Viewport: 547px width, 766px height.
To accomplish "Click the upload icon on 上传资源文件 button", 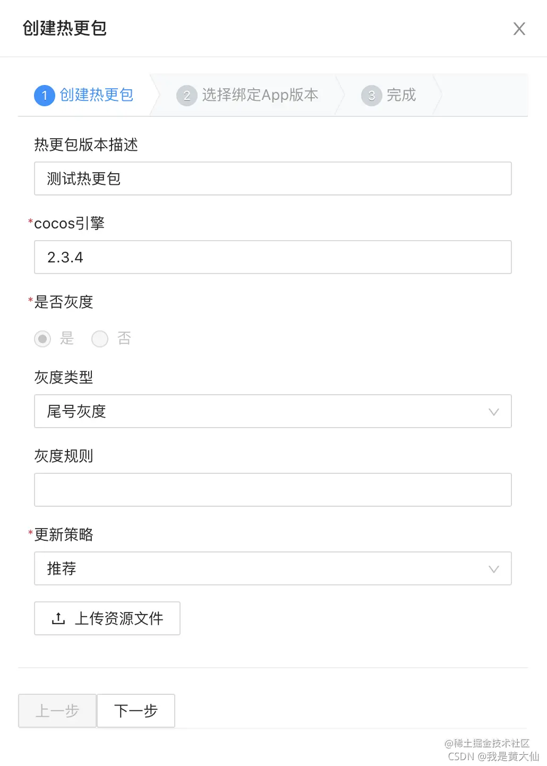I will click(58, 618).
